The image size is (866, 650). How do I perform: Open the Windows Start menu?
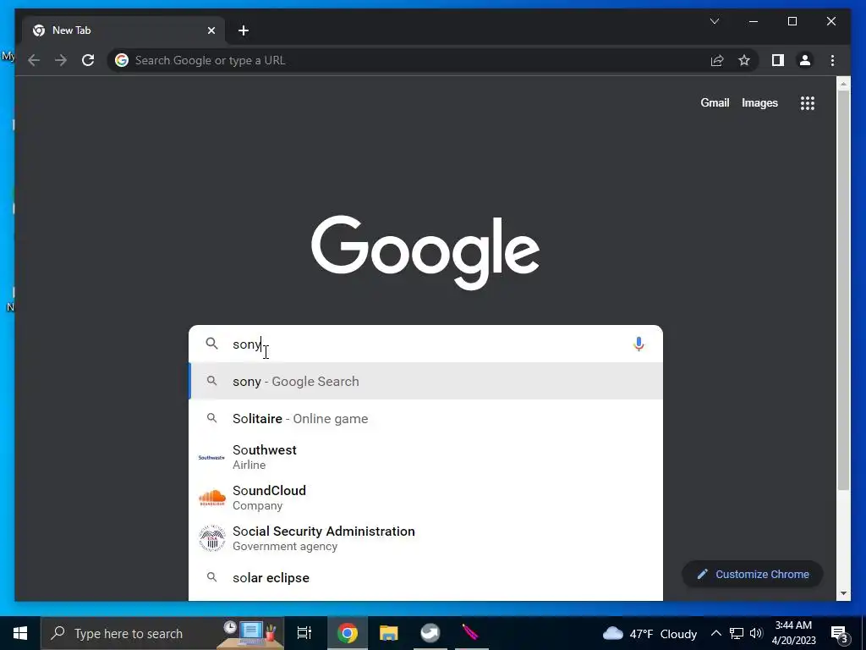[x=20, y=633]
